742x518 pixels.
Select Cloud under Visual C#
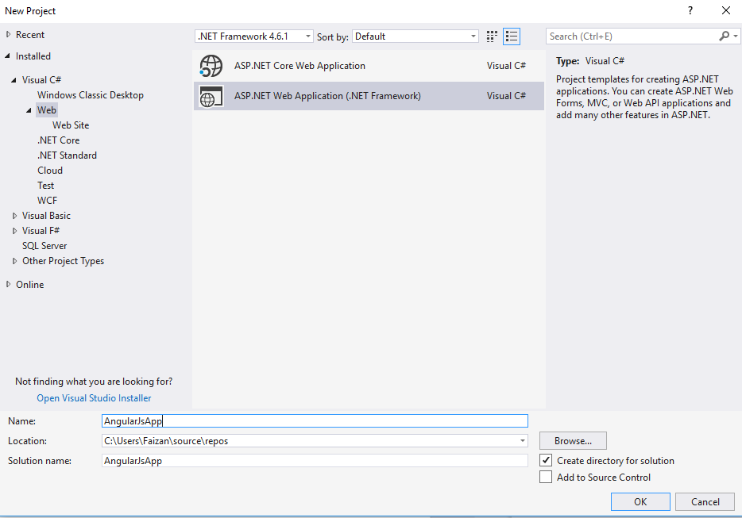point(49,170)
